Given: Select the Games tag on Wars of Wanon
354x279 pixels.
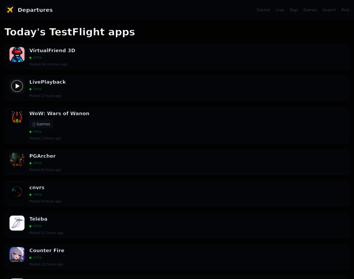Looking at the screenshot, I should click(x=41, y=124).
